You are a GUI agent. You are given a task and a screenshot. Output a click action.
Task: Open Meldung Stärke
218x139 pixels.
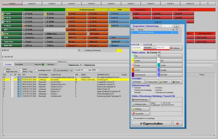tap(140, 104)
